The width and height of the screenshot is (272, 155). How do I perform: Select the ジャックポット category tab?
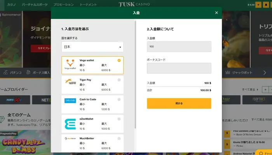coord(239,73)
